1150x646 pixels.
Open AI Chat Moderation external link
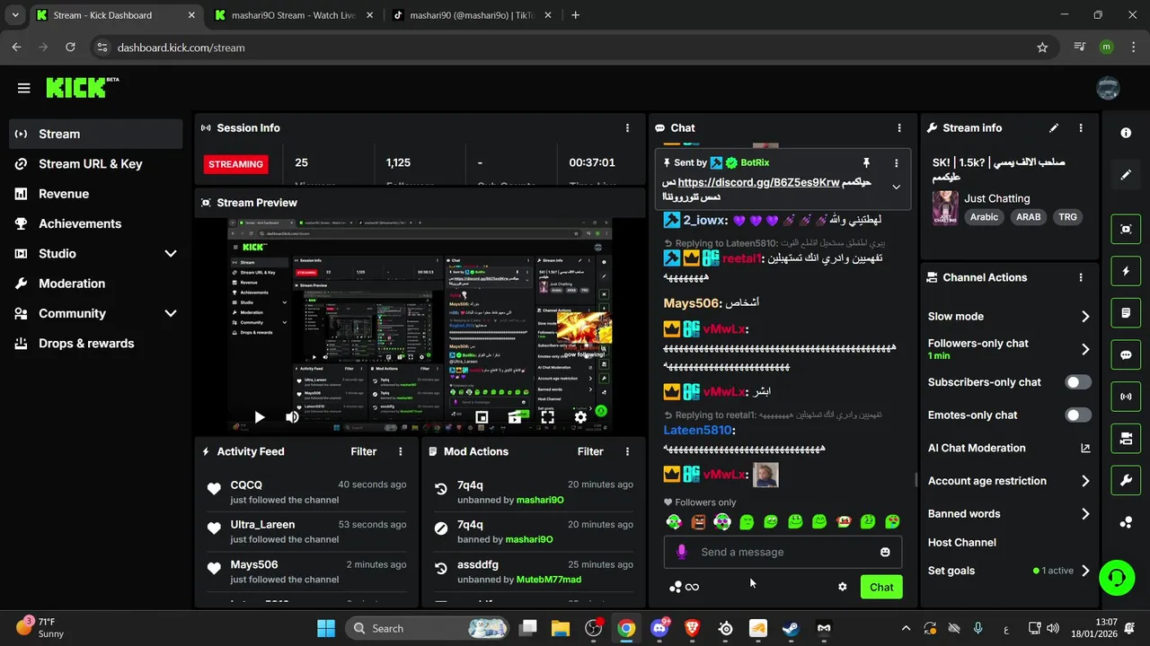pyautogui.click(x=1085, y=449)
